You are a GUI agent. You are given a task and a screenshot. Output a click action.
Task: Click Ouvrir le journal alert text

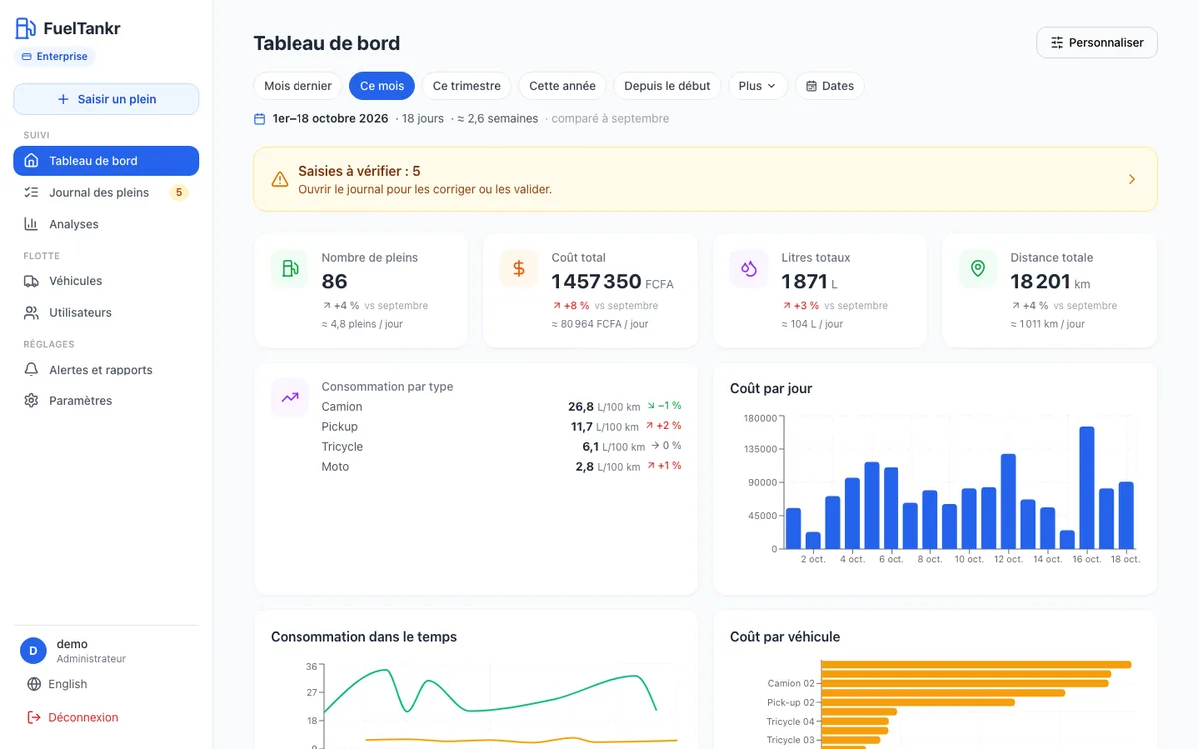pyautogui.click(x=425, y=189)
